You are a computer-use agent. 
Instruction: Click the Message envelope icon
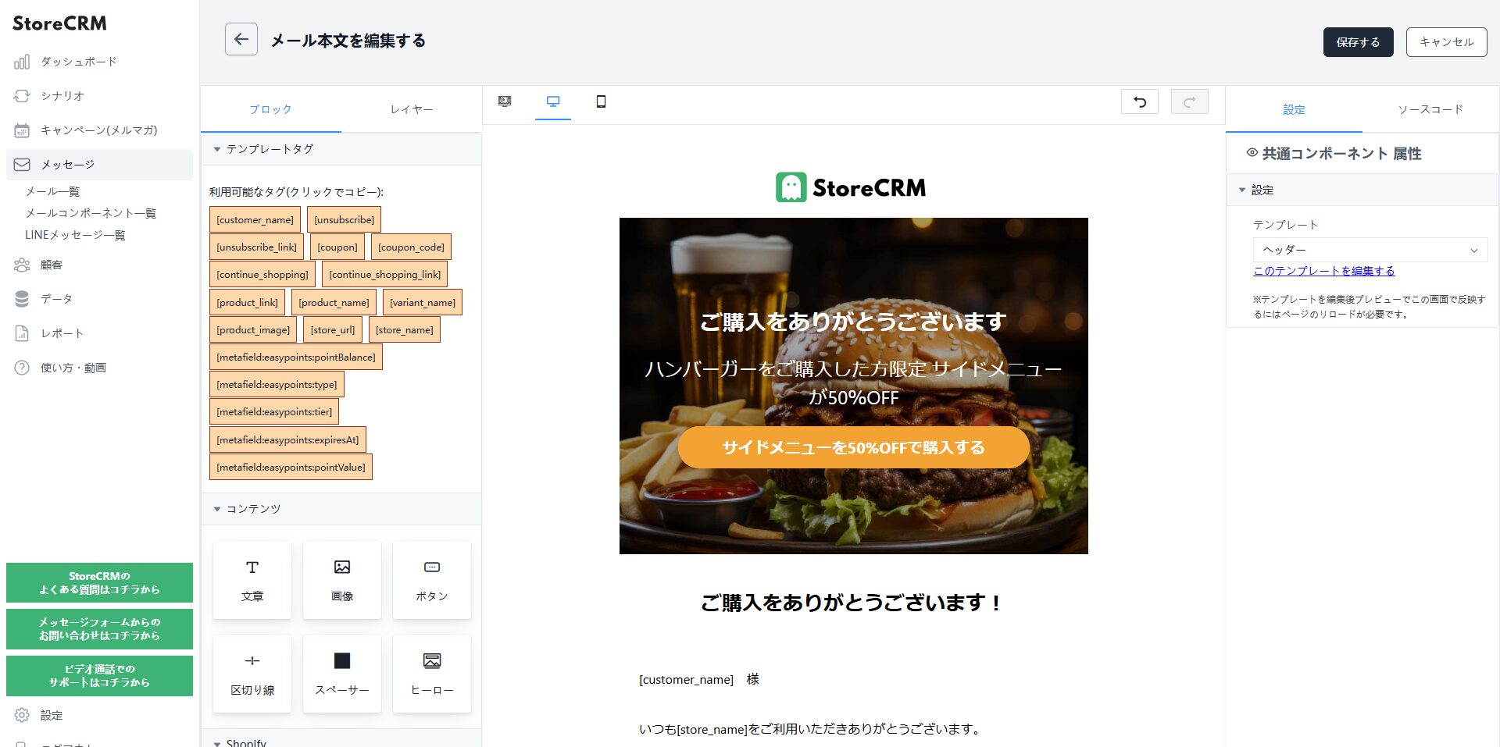click(22, 165)
